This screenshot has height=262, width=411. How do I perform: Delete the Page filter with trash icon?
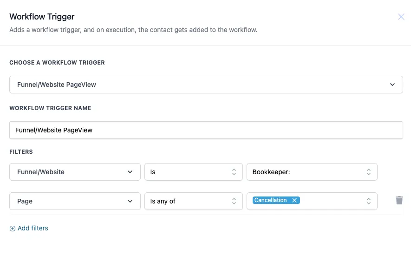399,200
